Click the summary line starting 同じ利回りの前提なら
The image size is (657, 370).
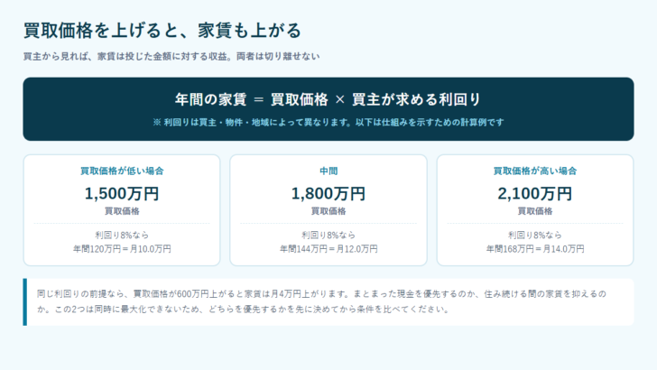321,294
